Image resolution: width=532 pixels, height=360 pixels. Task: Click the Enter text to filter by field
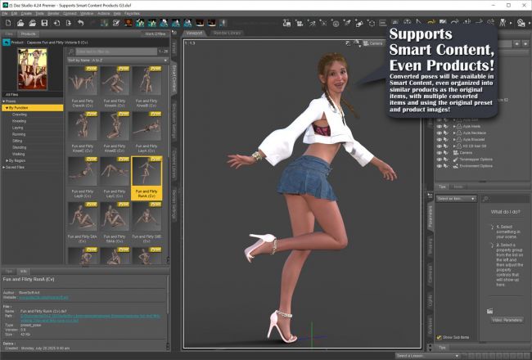click(x=110, y=51)
